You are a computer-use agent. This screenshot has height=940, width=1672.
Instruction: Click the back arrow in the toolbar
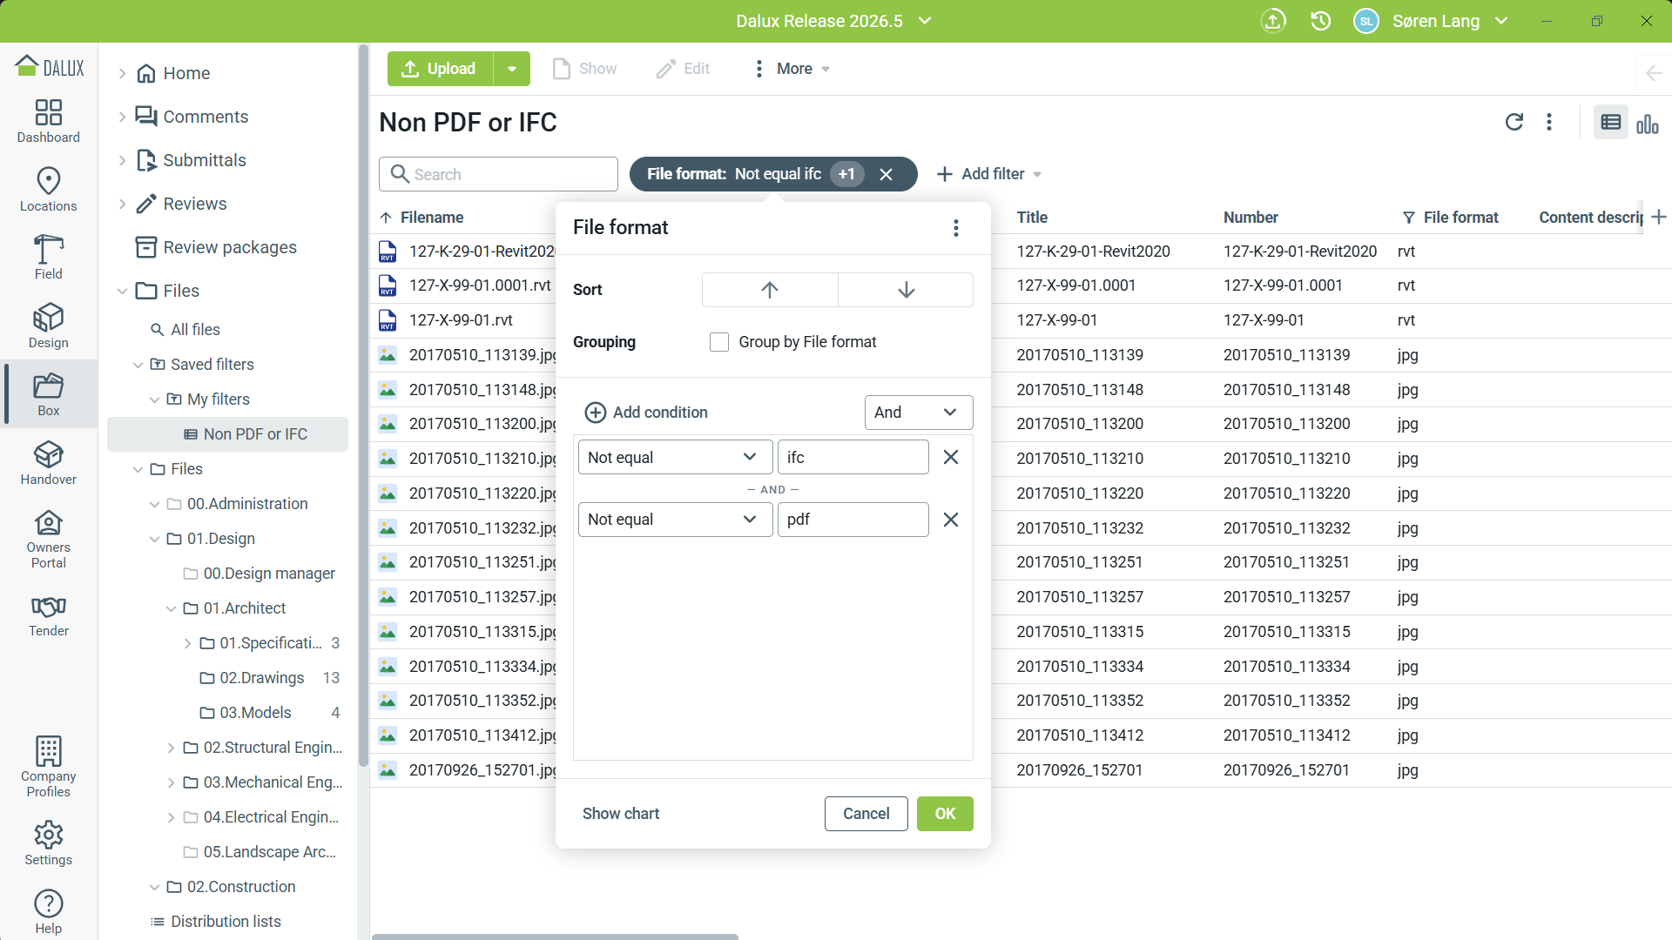pos(1655,74)
